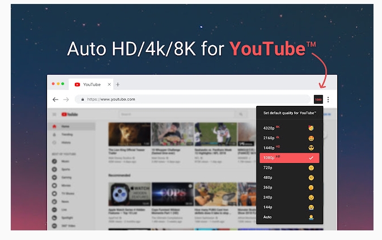Image resolution: width=382 pixels, height=240 pixels.
Task: Choose 720p quality
Action: [x=289, y=168]
